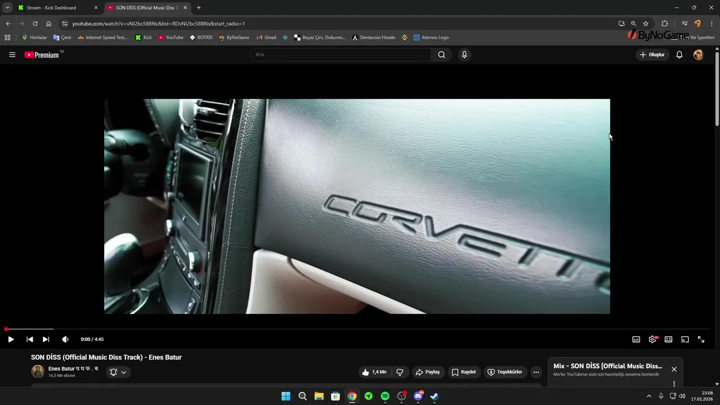Like the video showing 1,4 Mn
Screen dimensions: 720x405
click(x=375, y=372)
